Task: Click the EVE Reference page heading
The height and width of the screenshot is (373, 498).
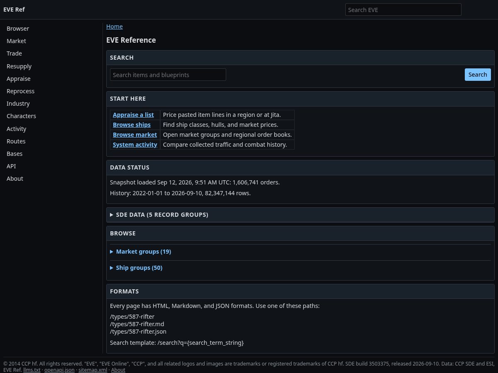Action: click(131, 40)
